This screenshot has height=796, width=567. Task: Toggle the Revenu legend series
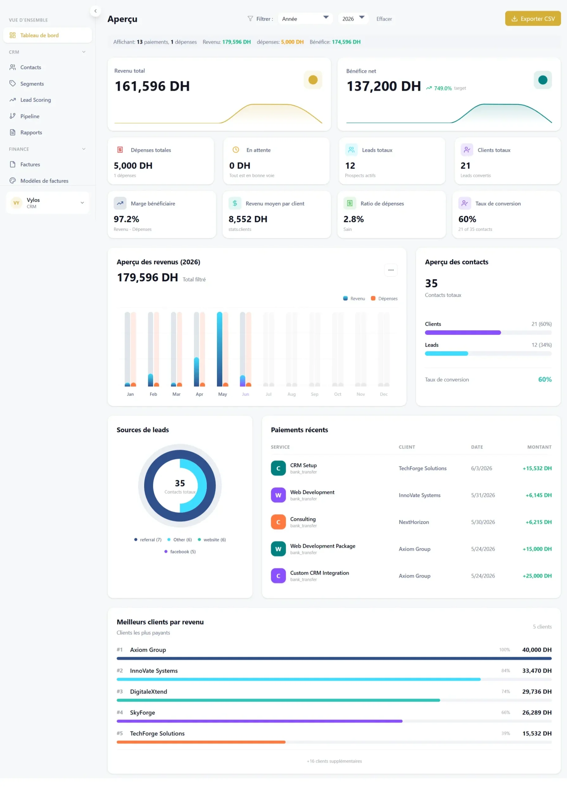click(x=354, y=298)
